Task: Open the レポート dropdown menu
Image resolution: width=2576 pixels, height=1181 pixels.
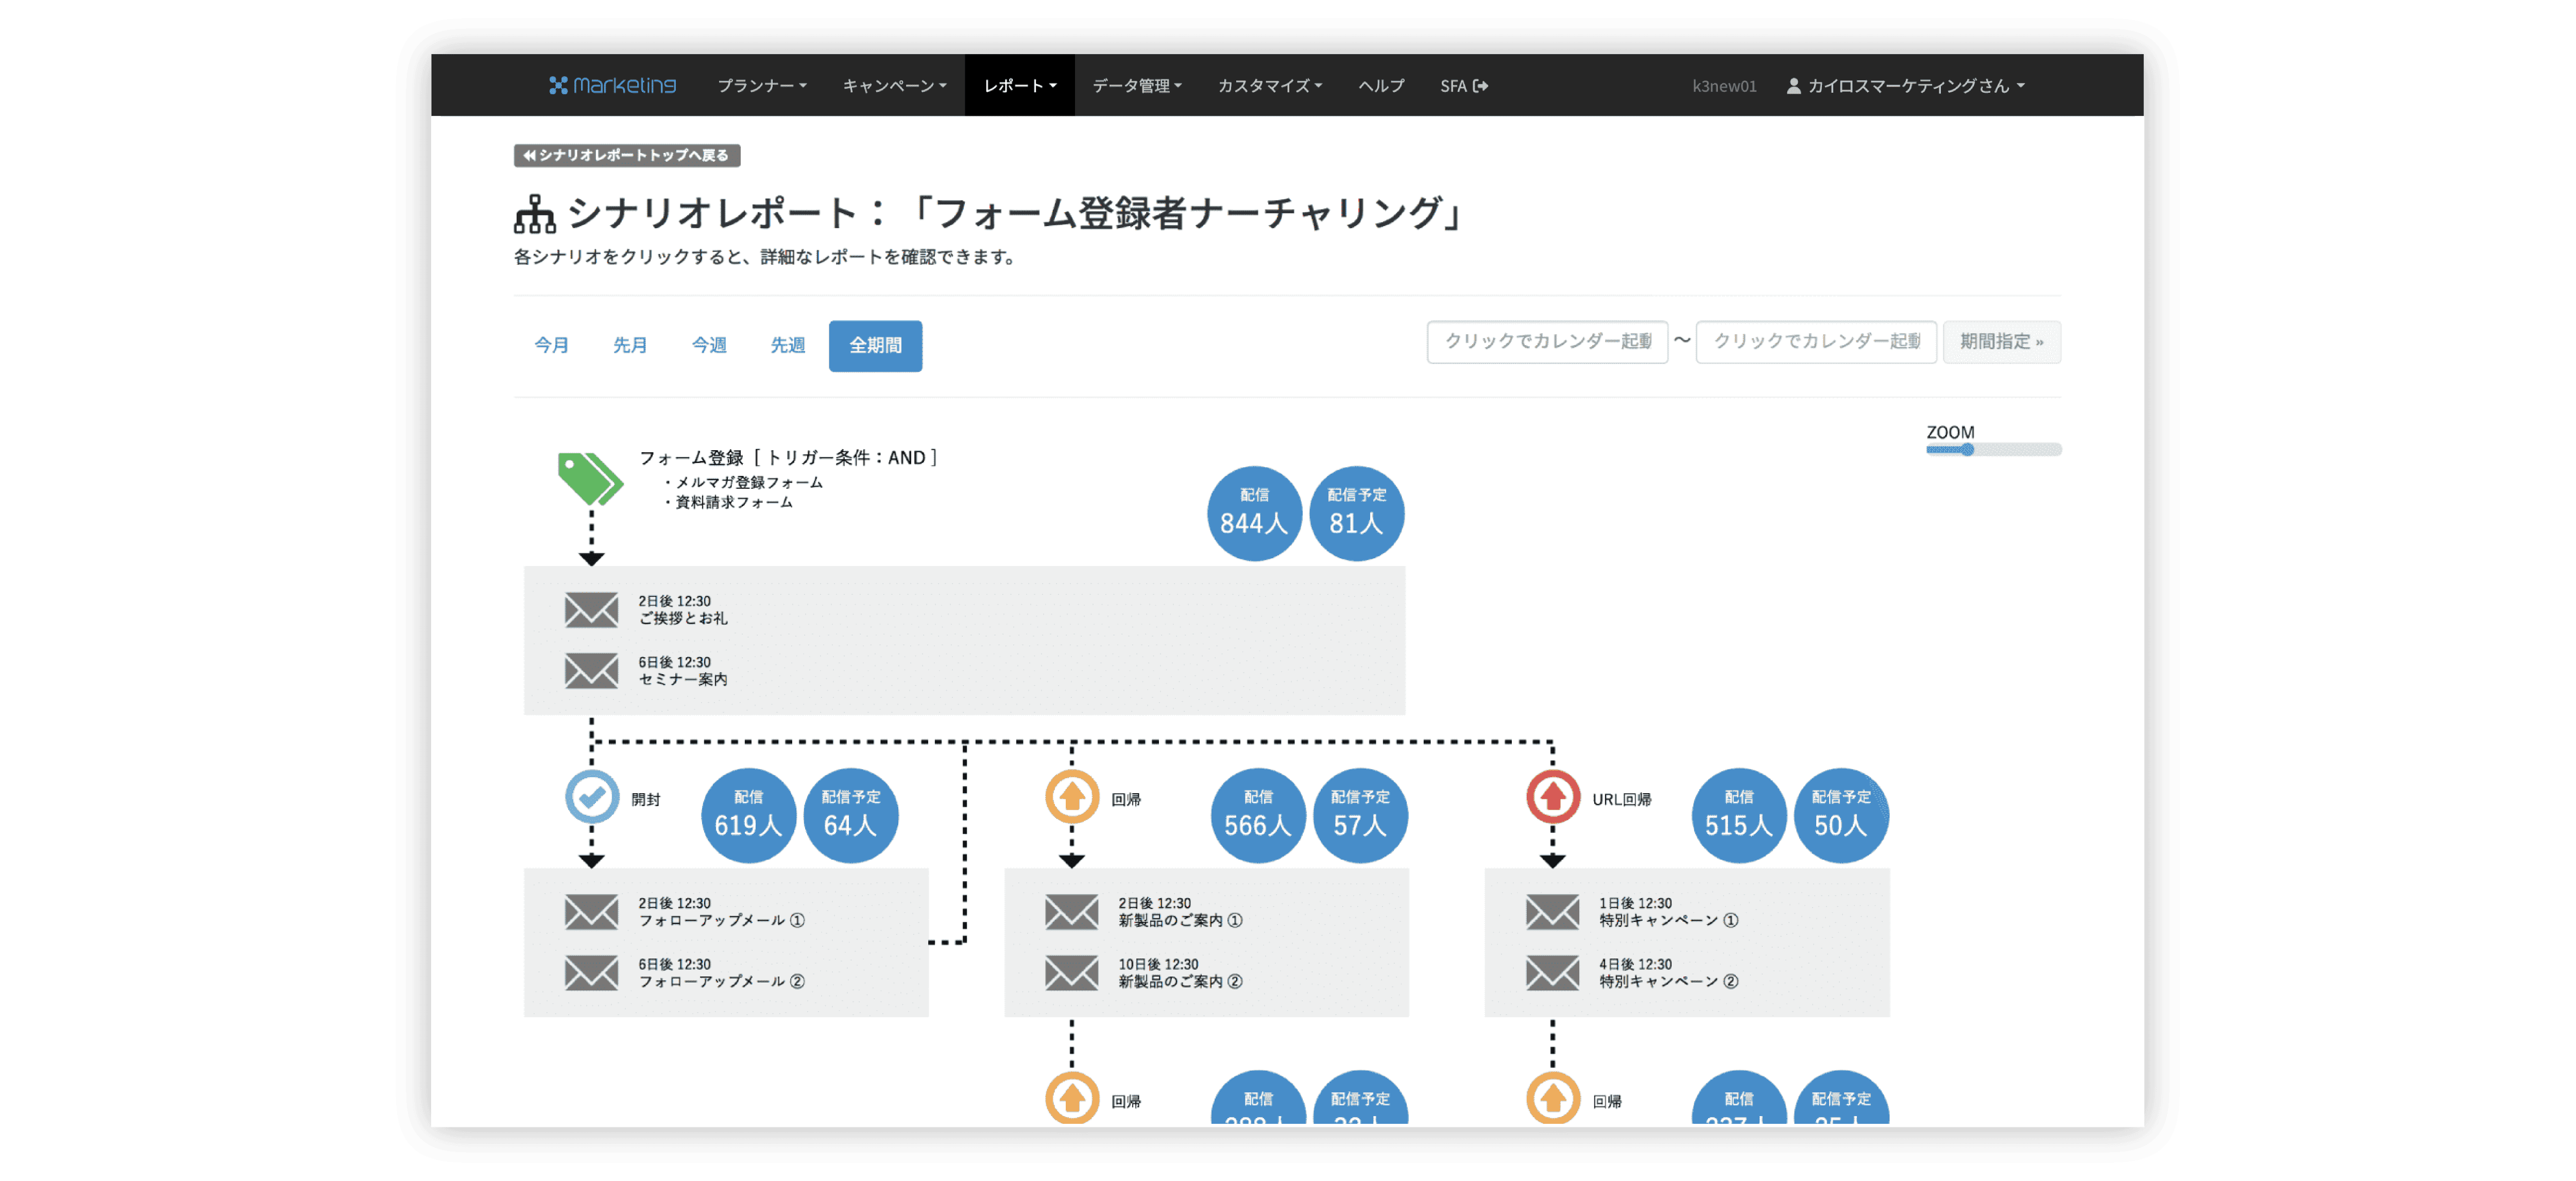Action: [x=1019, y=85]
